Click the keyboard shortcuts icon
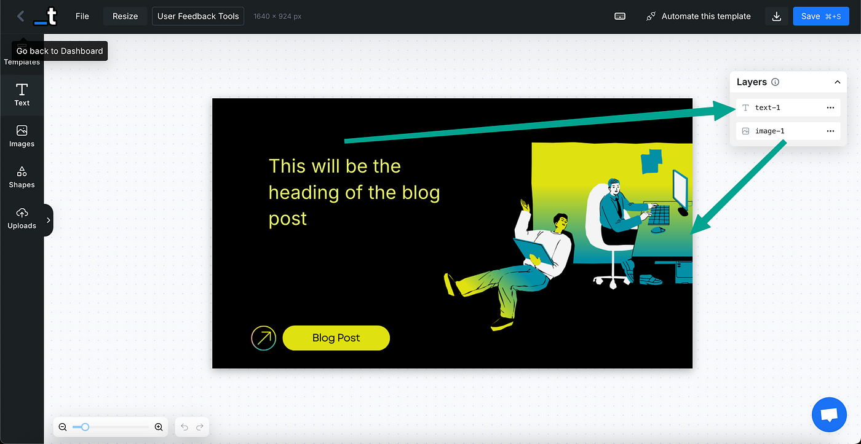 [620, 17]
